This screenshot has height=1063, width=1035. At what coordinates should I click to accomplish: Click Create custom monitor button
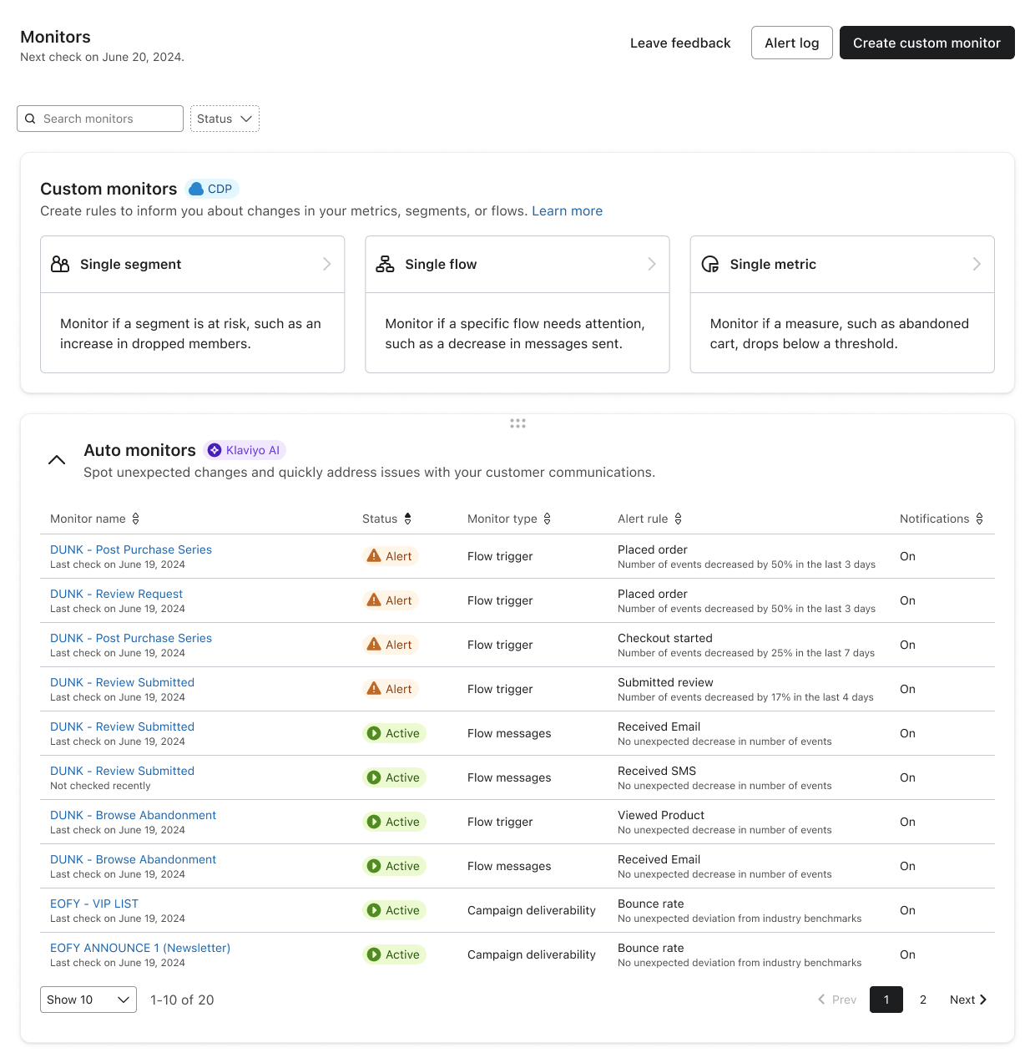(926, 43)
